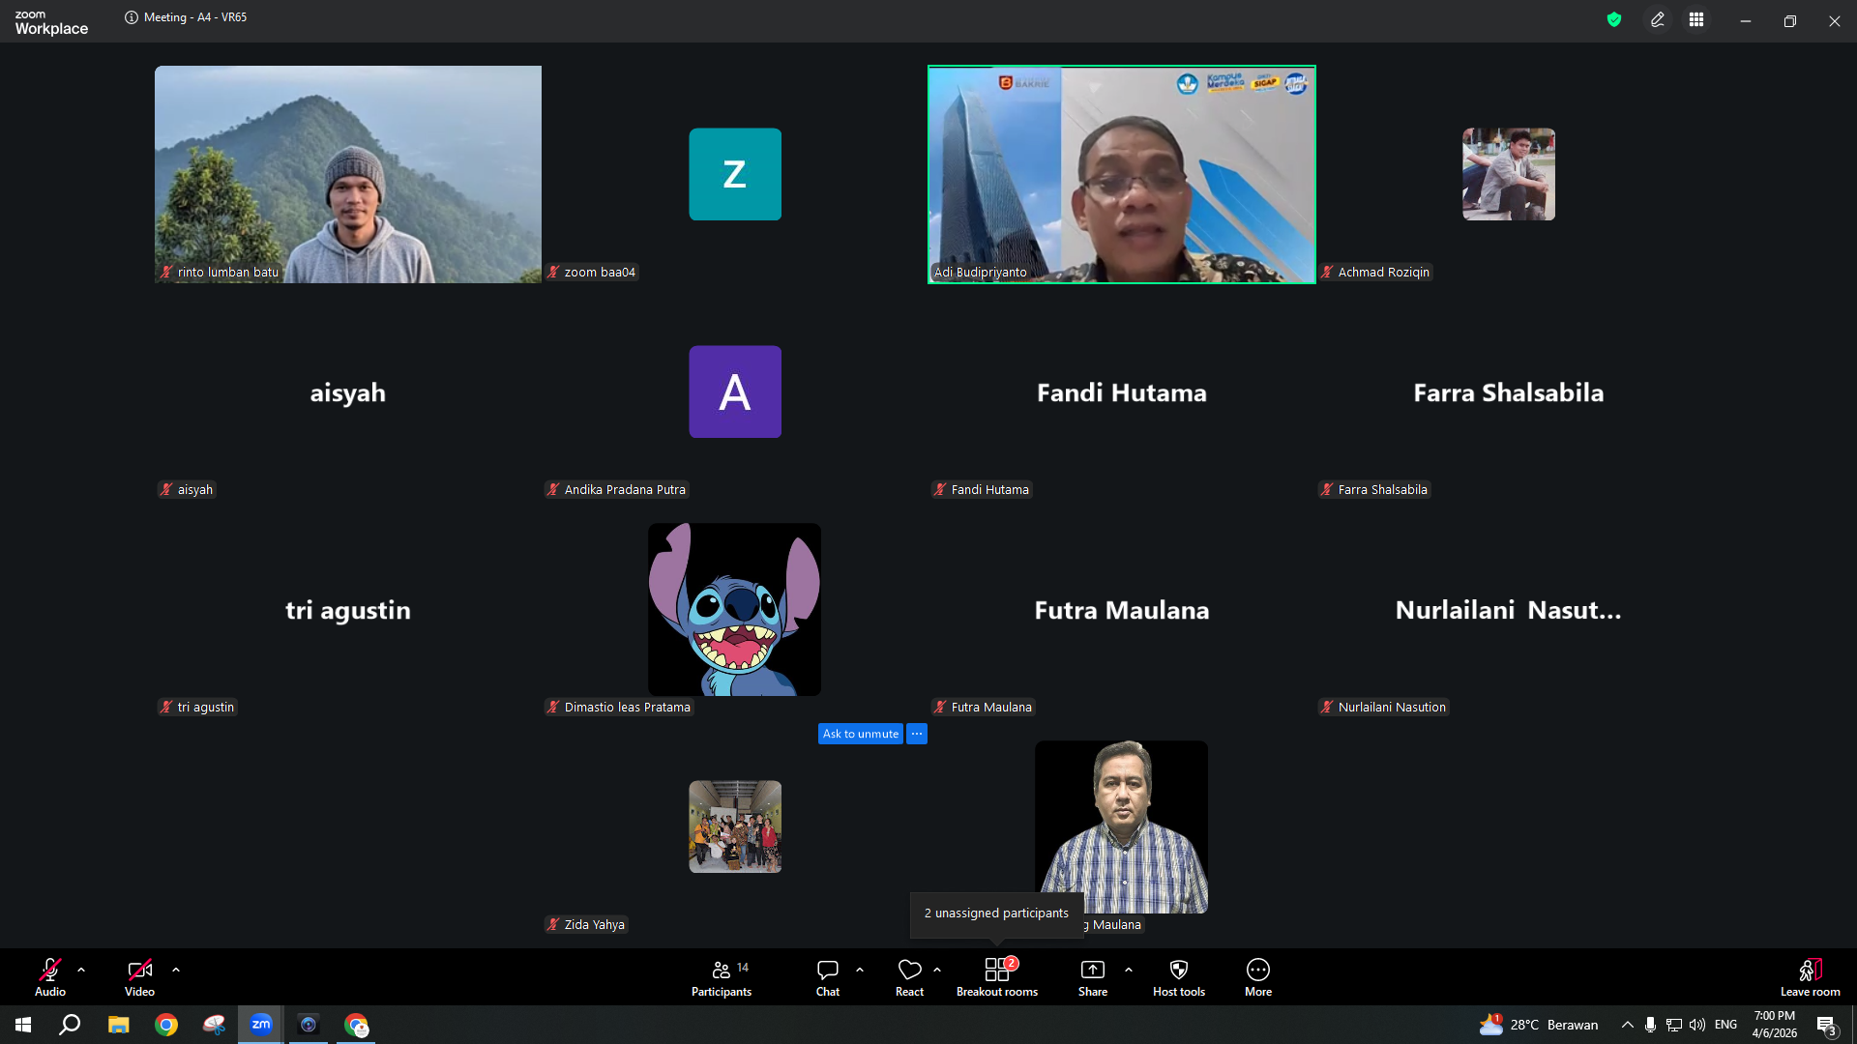
Task: Start screen sharing with Share
Action: click(x=1093, y=976)
